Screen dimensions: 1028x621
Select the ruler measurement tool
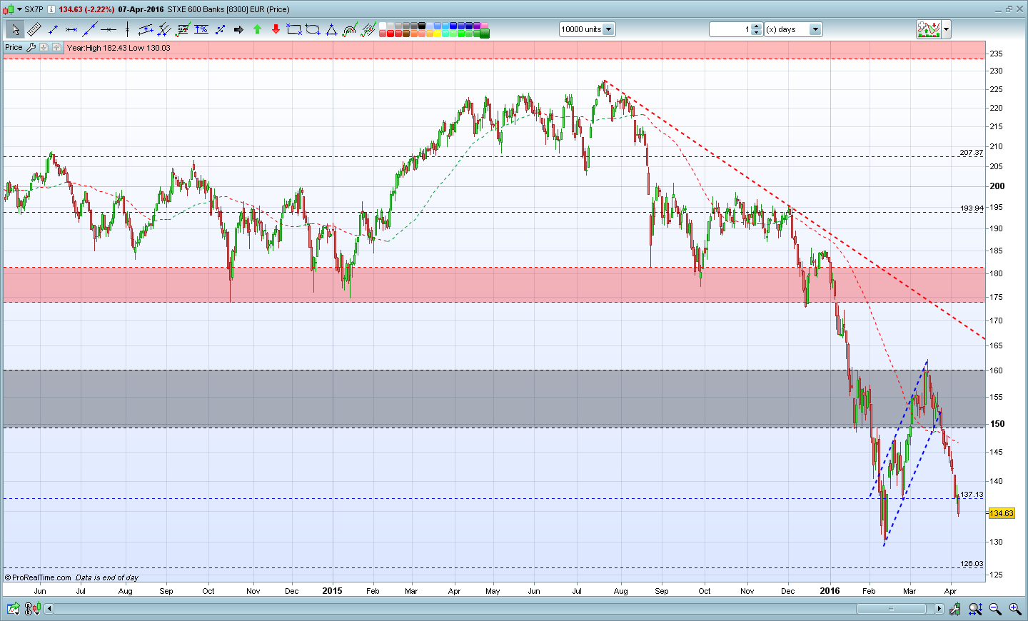coord(34,29)
